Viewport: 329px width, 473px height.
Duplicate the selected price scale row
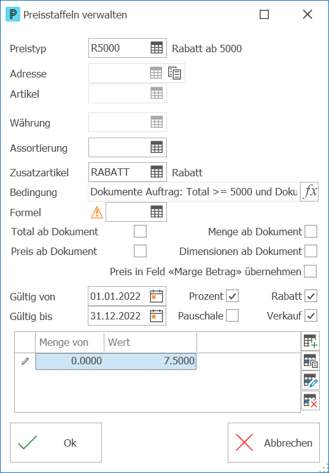[311, 361]
